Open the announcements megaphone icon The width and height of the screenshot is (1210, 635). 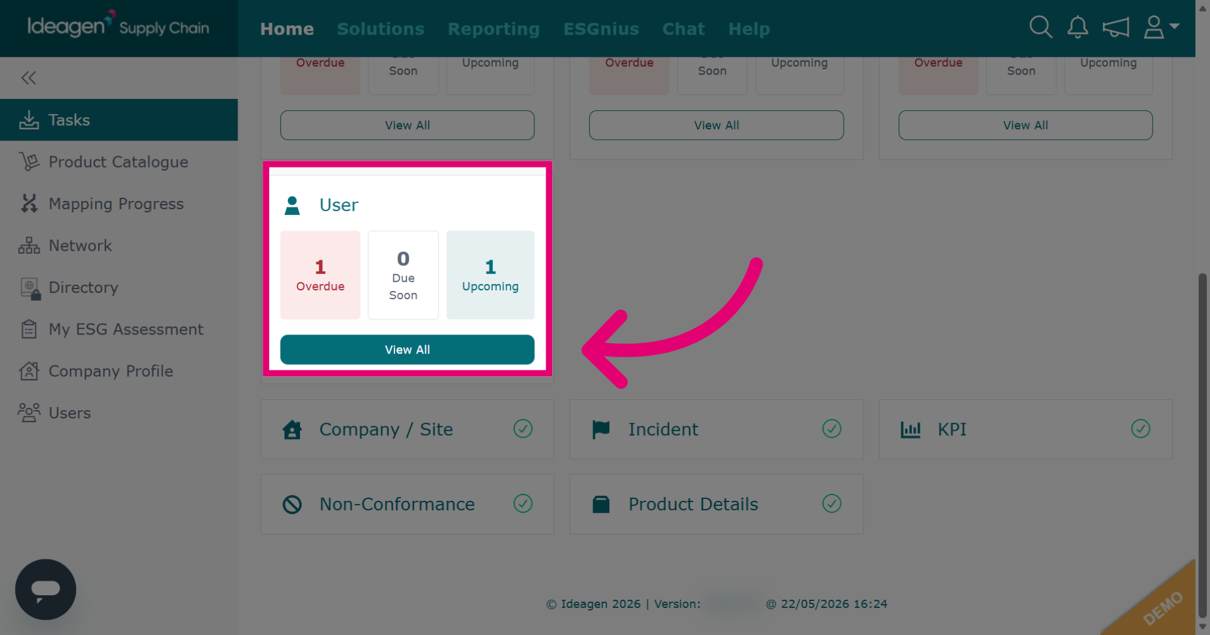(x=1115, y=27)
